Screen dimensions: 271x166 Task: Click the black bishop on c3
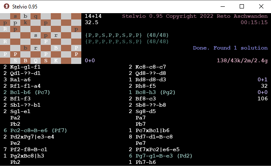click(25, 48)
